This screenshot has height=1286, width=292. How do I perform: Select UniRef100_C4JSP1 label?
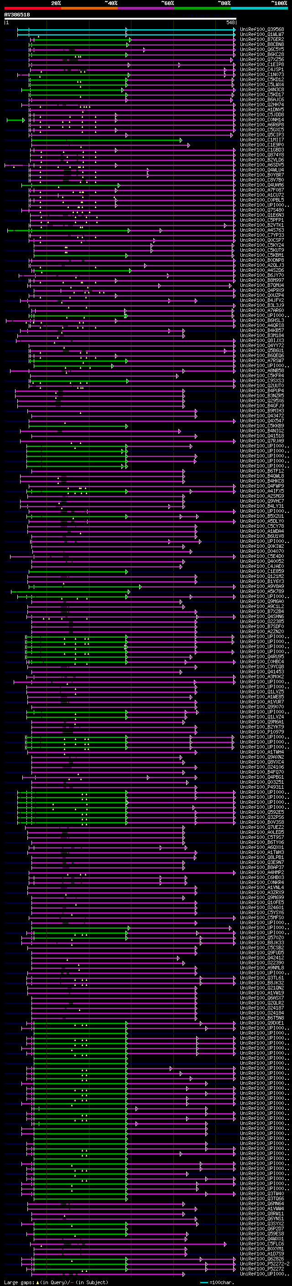click(x=261, y=69)
